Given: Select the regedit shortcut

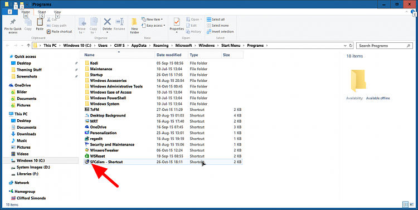Looking at the screenshot, I should pyautogui.click(x=96, y=139).
